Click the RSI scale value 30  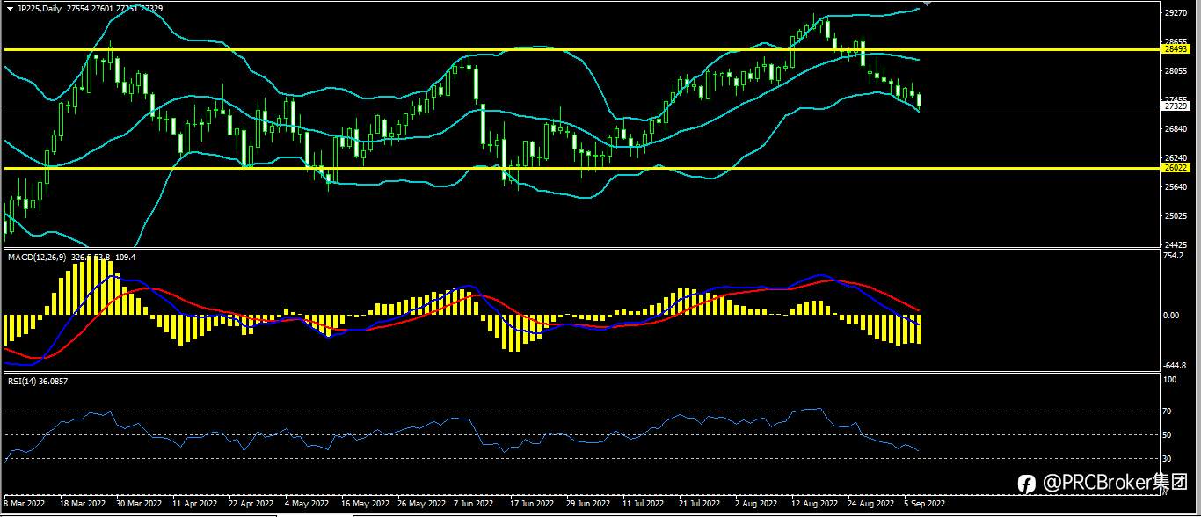pyautogui.click(x=1168, y=458)
